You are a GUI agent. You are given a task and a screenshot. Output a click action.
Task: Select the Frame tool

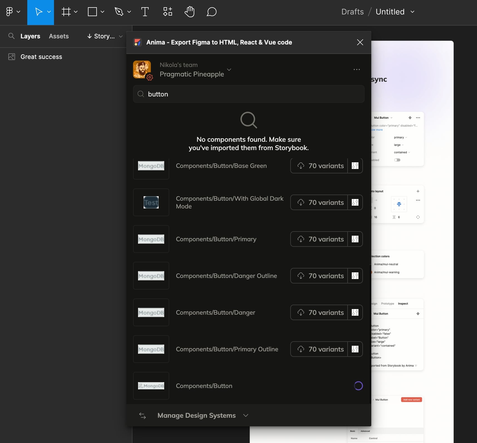tap(66, 12)
